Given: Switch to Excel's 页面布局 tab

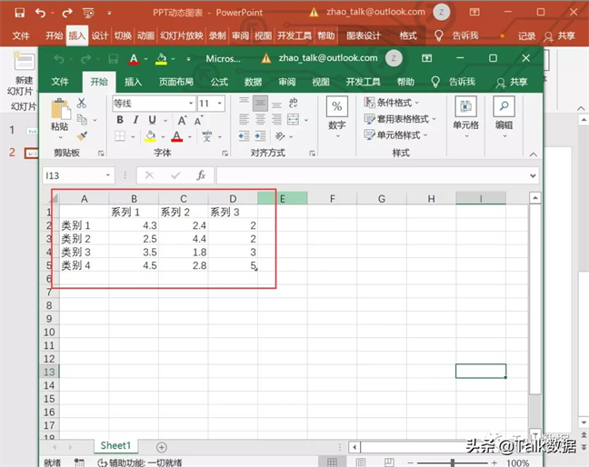Looking at the screenshot, I should coord(176,82).
